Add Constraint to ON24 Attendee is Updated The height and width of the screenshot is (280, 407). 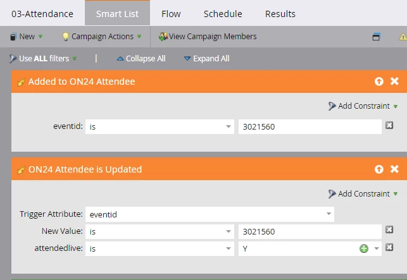pyautogui.click(x=363, y=193)
